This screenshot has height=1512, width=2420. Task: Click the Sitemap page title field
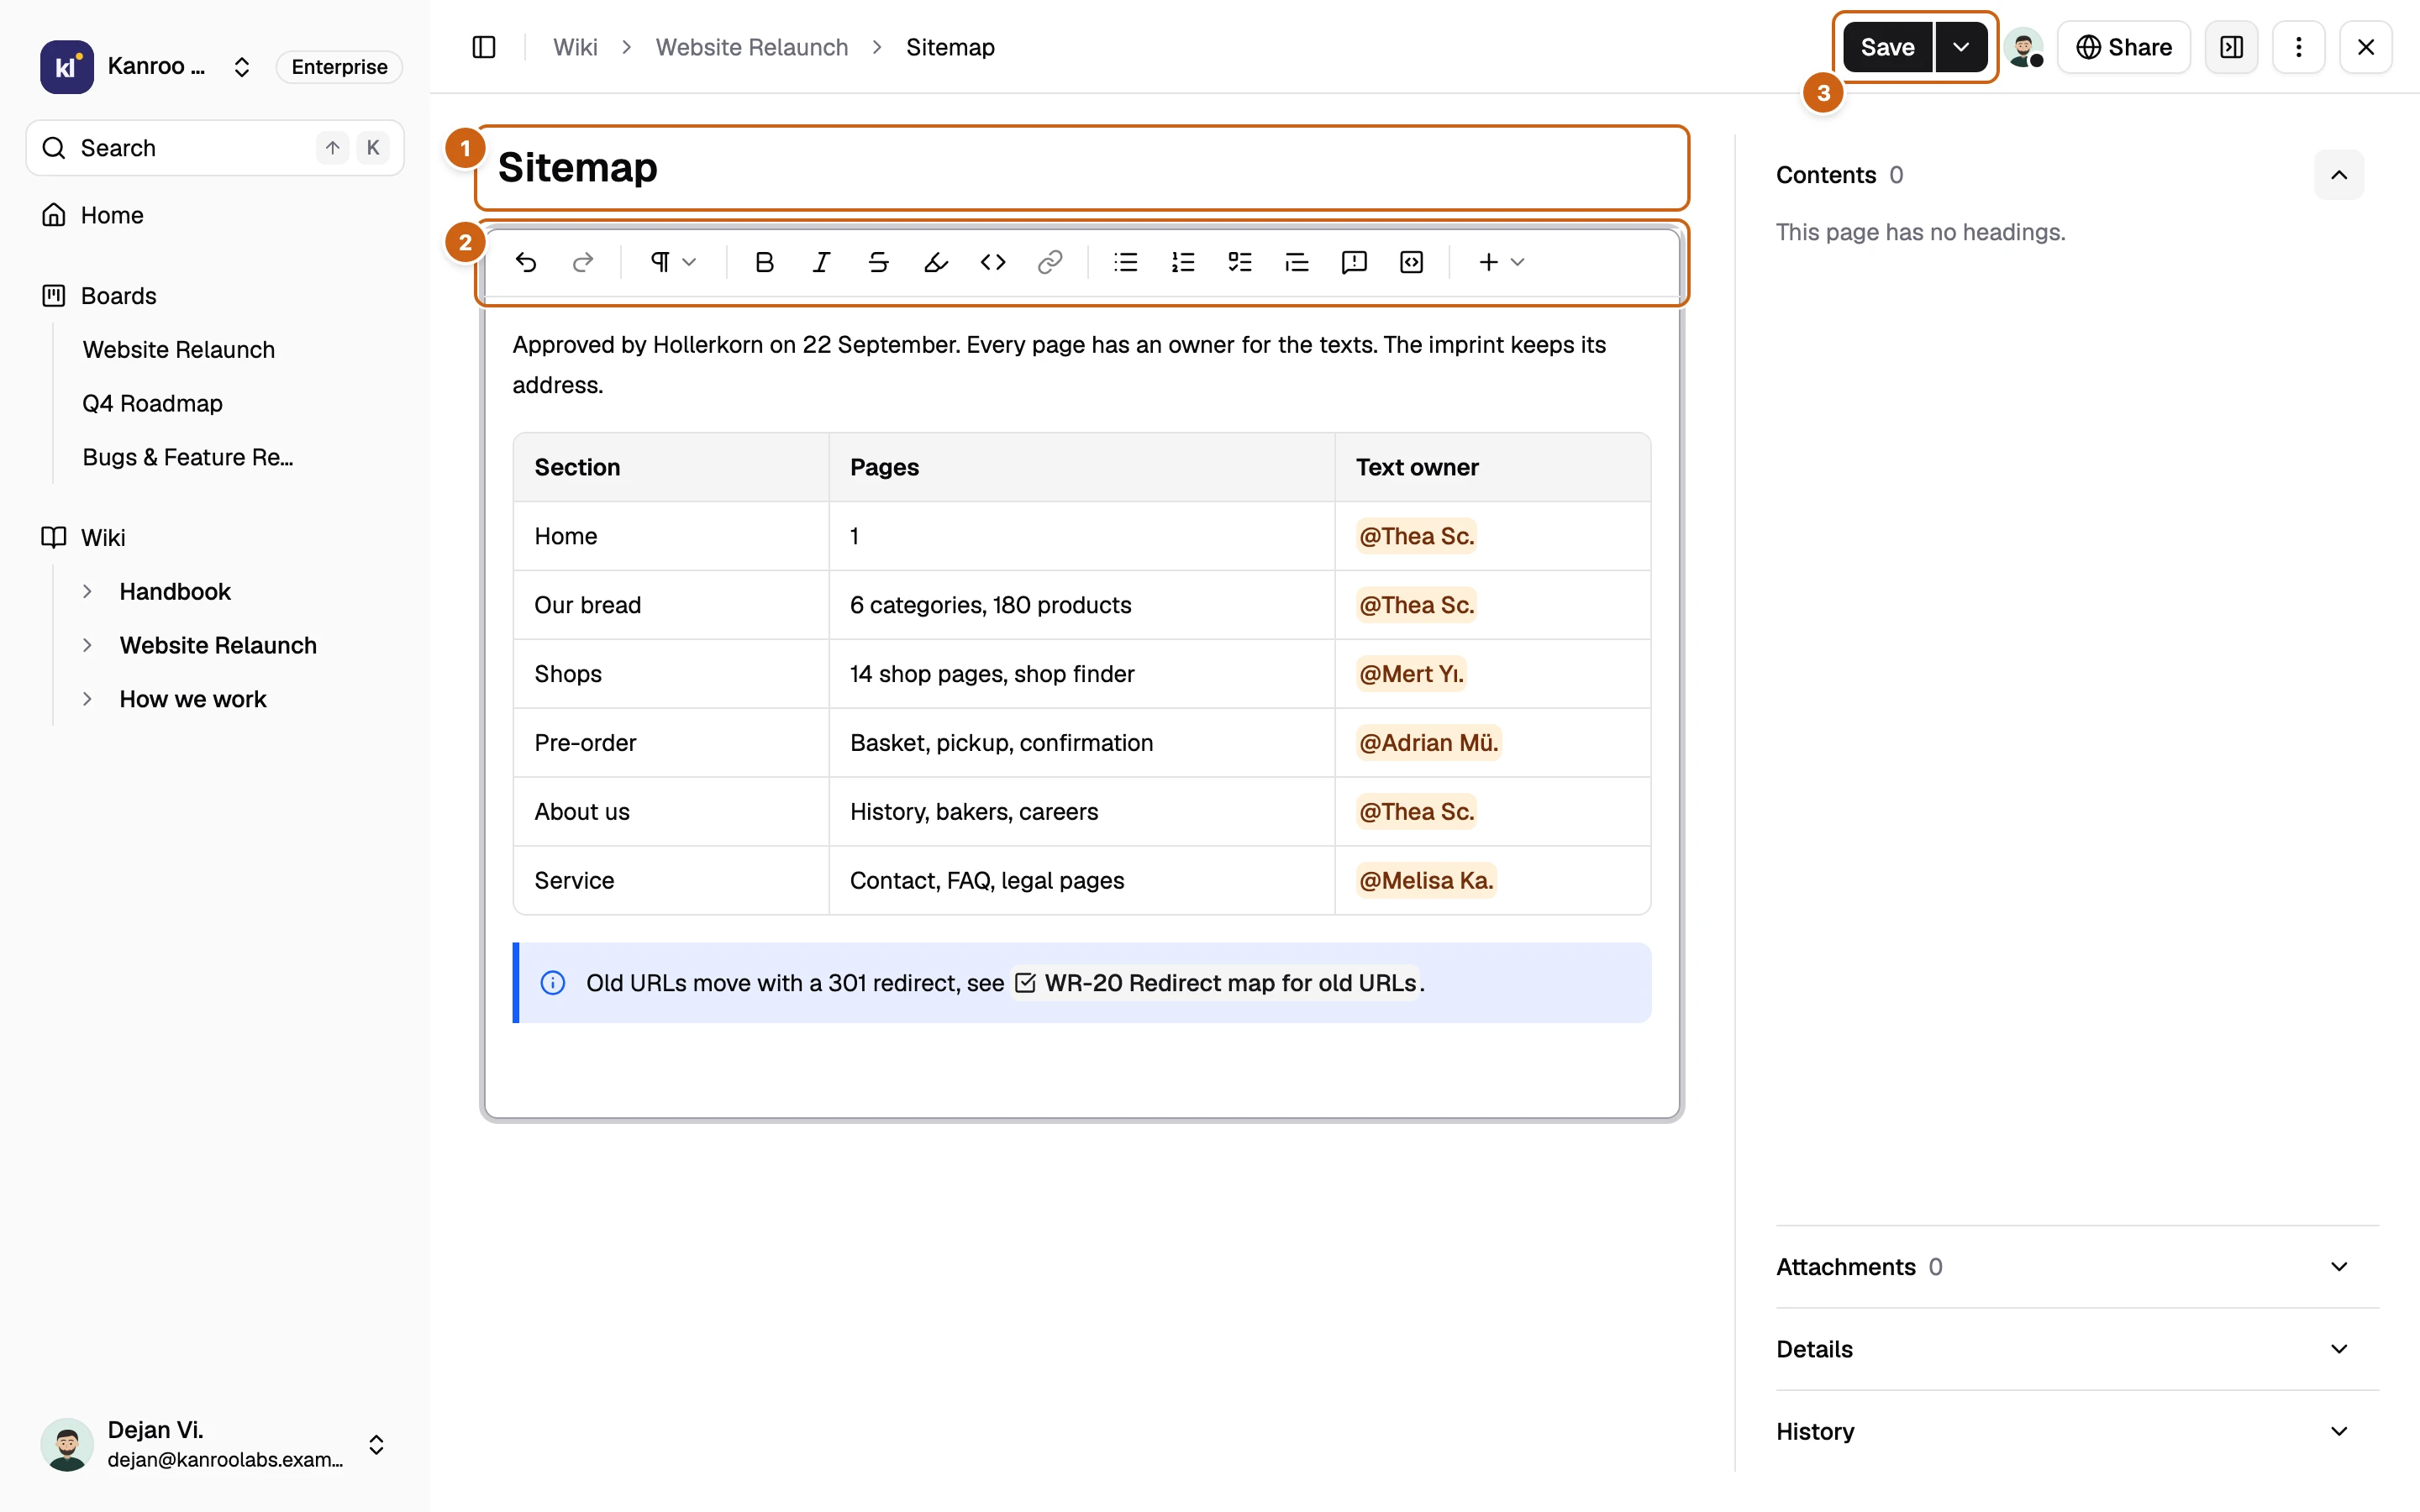coord(1083,168)
